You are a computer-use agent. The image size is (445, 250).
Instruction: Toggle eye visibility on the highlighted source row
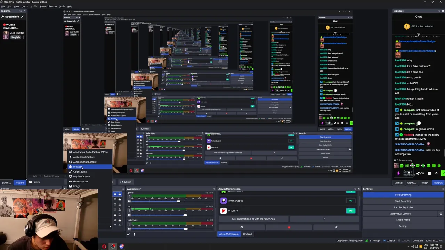[115, 194]
